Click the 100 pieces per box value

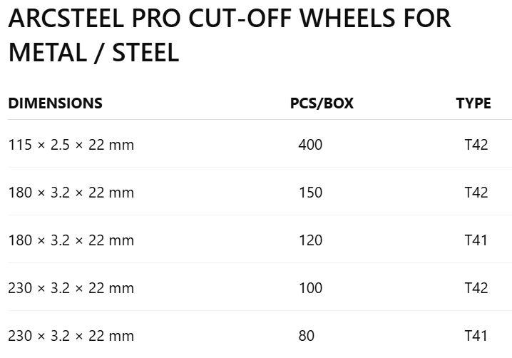(310, 288)
